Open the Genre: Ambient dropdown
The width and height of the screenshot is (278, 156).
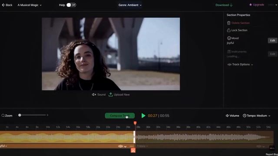(130, 5)
